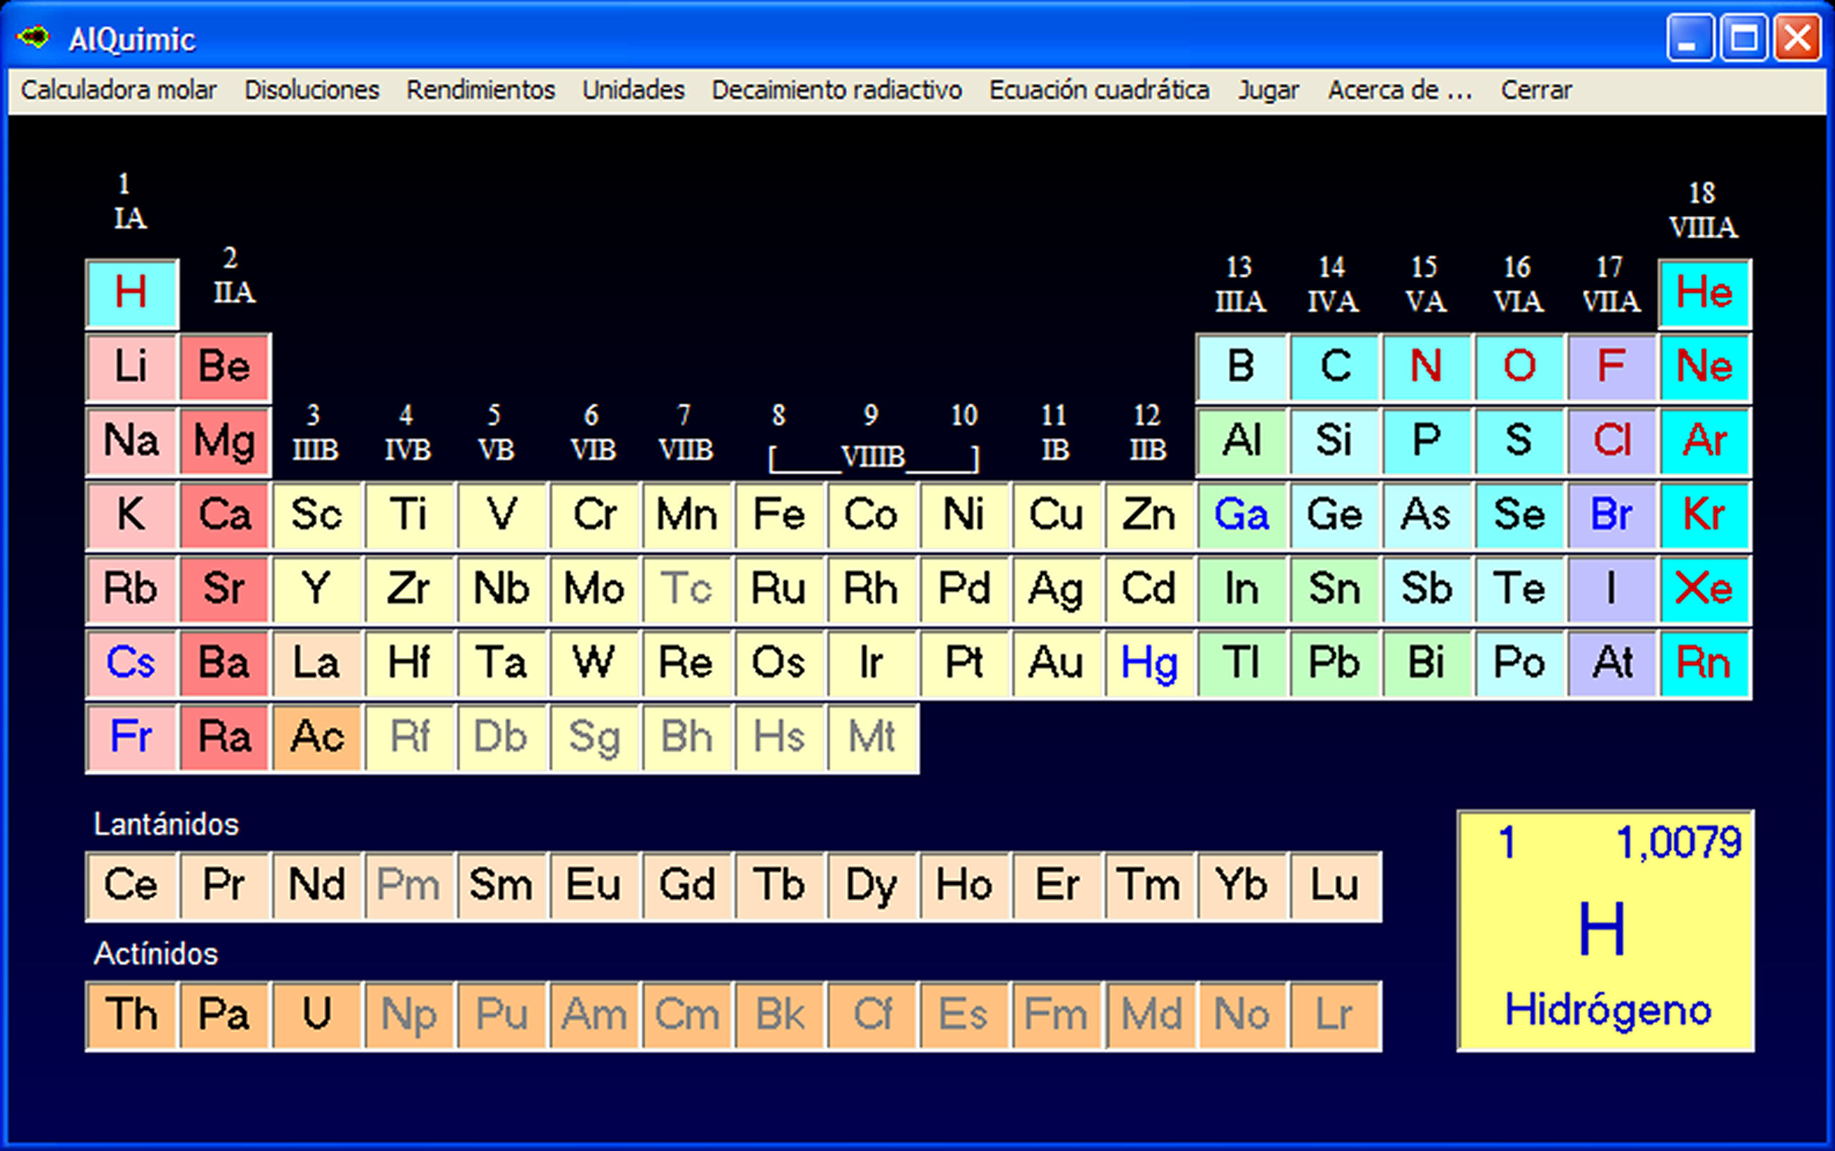
Task: Select the Francium (Fr) element tile
Action: click(131, 738)
